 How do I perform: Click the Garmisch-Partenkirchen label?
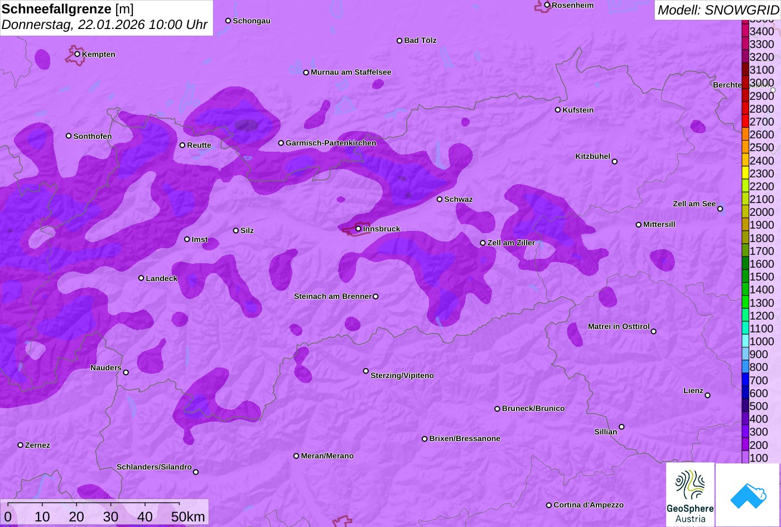[331, 143]
